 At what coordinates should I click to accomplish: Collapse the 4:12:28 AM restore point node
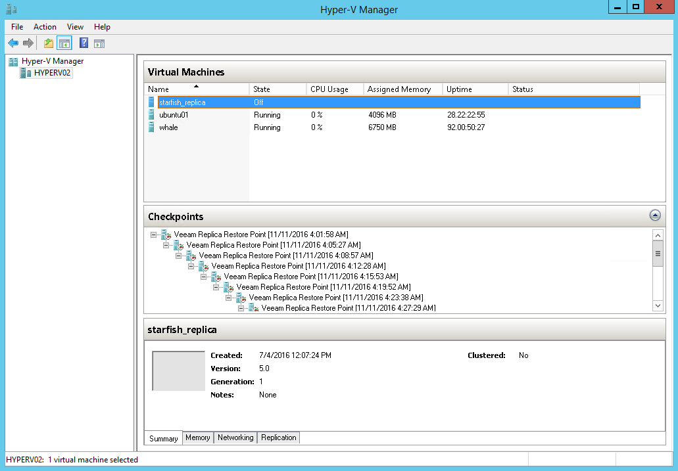pos(191,266)
